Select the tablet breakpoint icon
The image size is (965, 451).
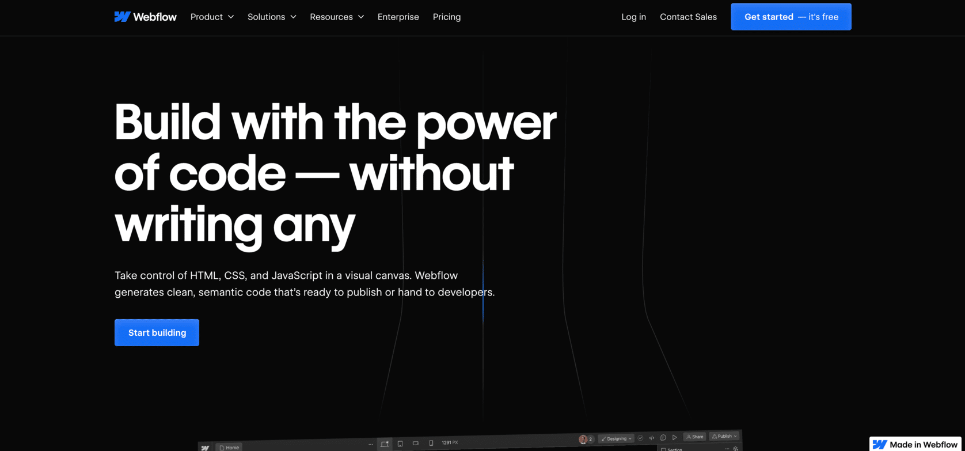400,444
